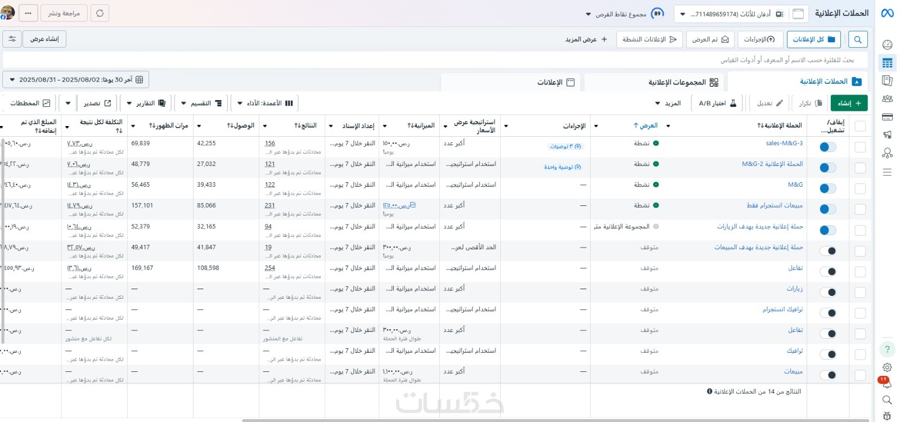This screenshot has width=900, height=422.
Task: Click the تصدير (export) button
Action: (x=97, y=103)
